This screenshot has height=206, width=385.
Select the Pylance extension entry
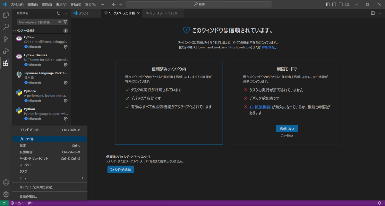[x=42, y=96]
